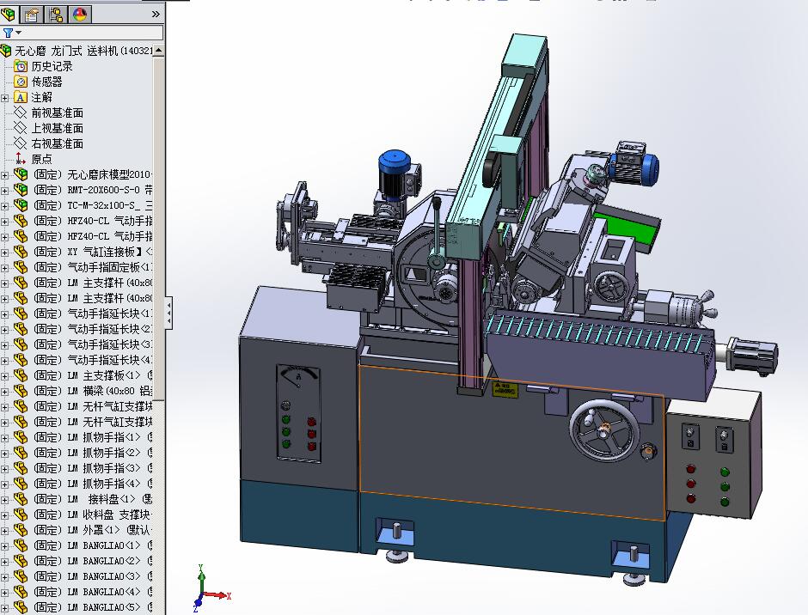The image size is (808, 615).
Task: Click the LM 主支撑板<1> part icon
Action: (x=21, y=375)
